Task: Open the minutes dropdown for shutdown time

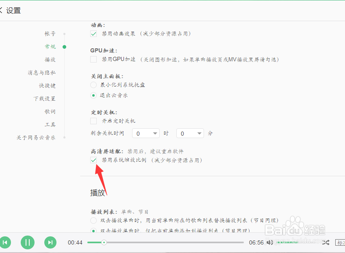Action: [x=190, y=134]
